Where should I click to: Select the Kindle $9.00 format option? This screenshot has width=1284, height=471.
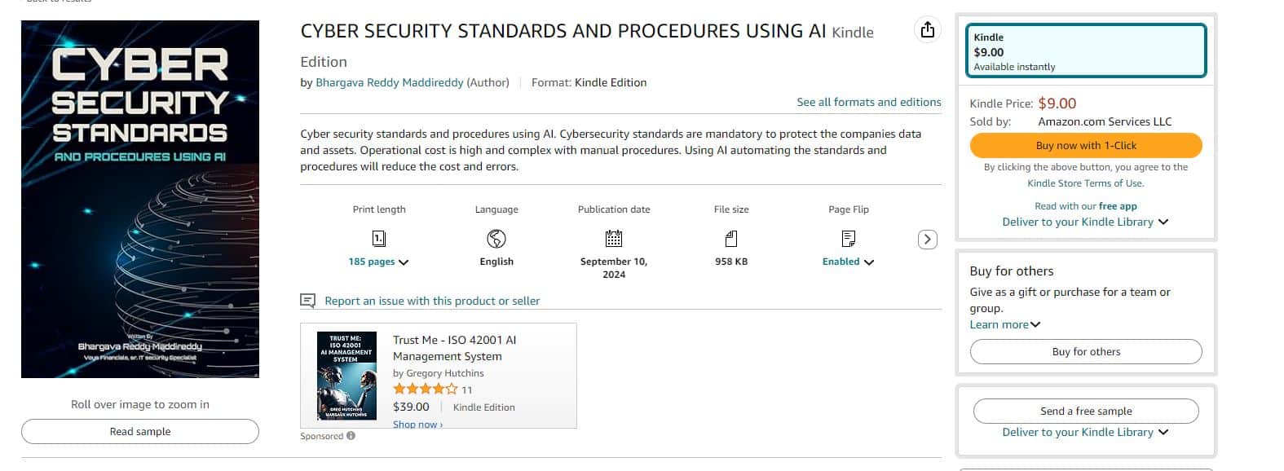pos(1086,51)
